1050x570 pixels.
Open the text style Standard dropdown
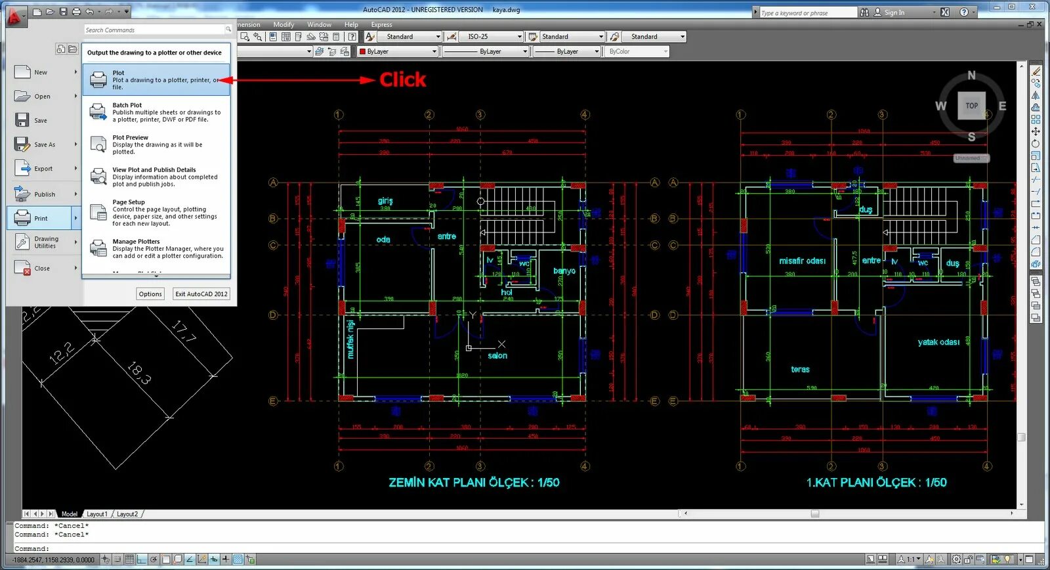pos(409,37)
